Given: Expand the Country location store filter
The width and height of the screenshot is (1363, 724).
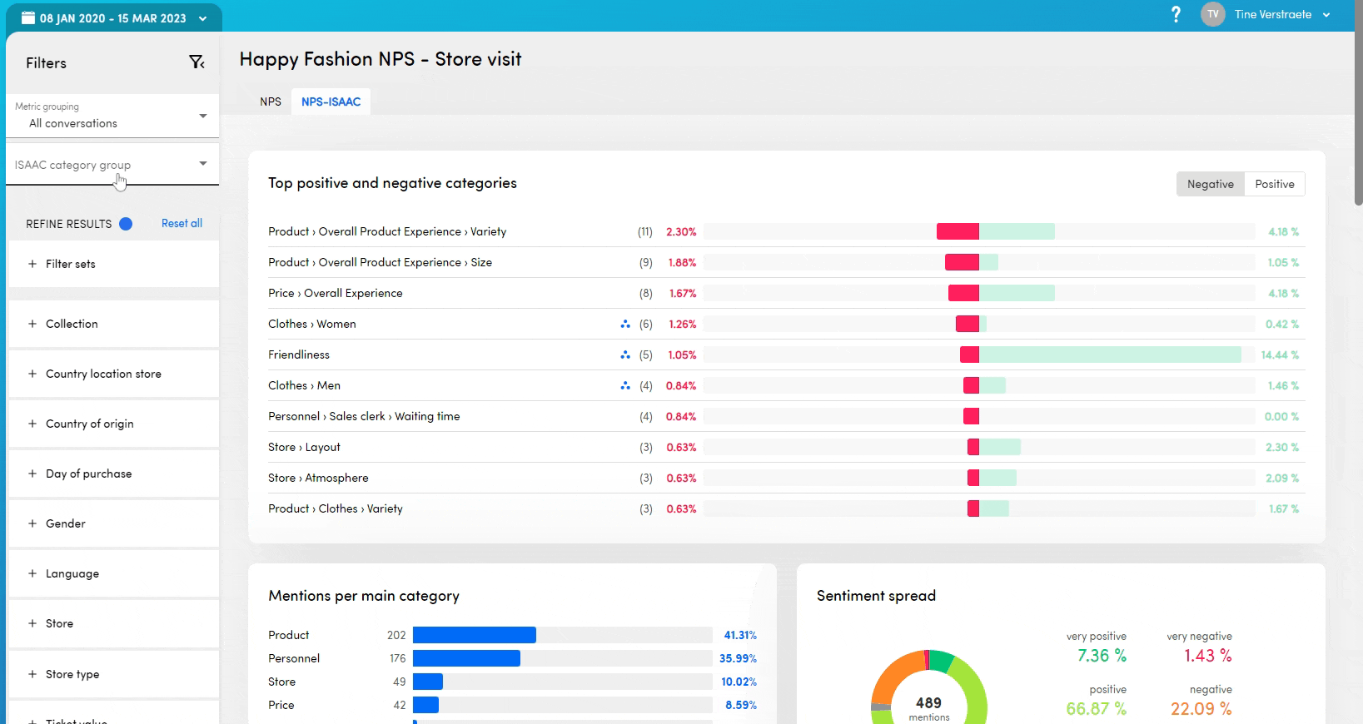Looking at the screenshot, I should 103,374.
